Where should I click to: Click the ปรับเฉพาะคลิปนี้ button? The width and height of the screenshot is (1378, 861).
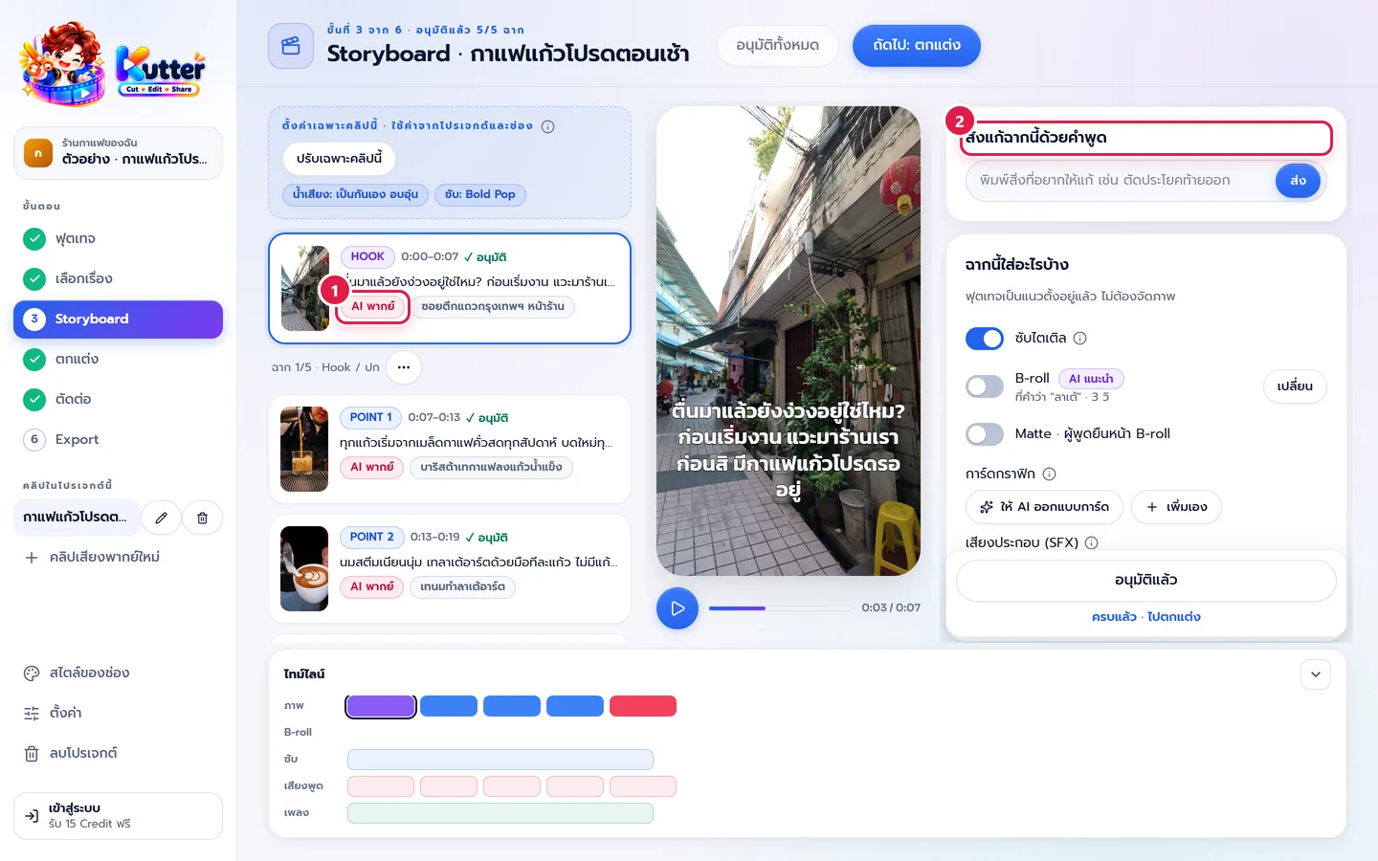tap(339, 159)
